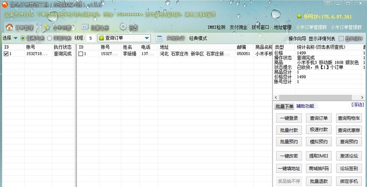The width and height of the screenshot is (367, 187).
Task: Click 提取IMEI button
Action: [x=318, y=156]
